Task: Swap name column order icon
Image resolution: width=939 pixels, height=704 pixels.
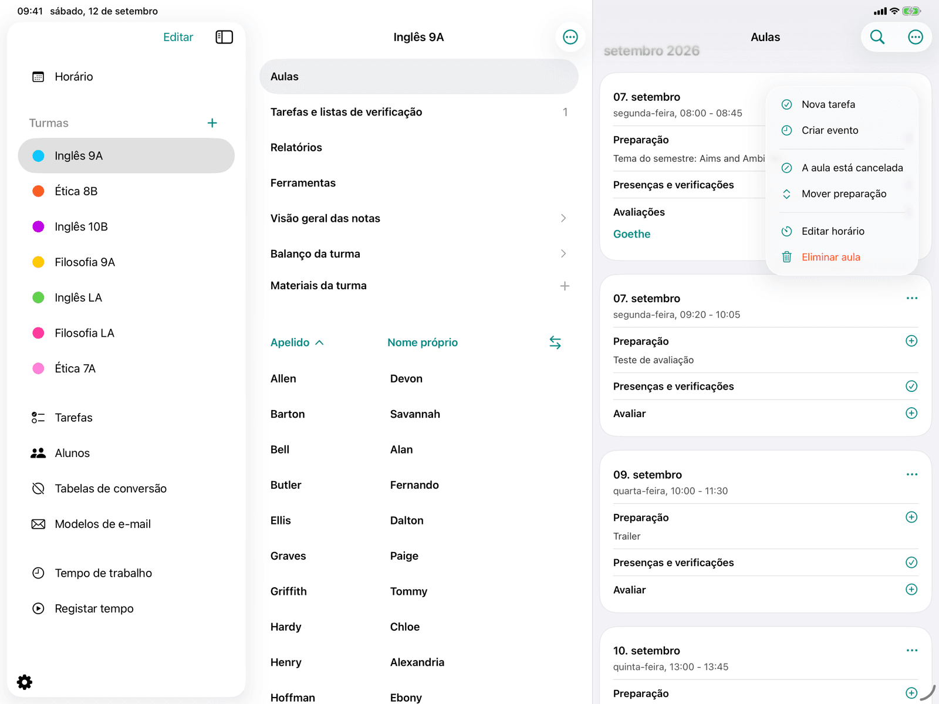Action: pyautogui.click(x=555, y=343)
